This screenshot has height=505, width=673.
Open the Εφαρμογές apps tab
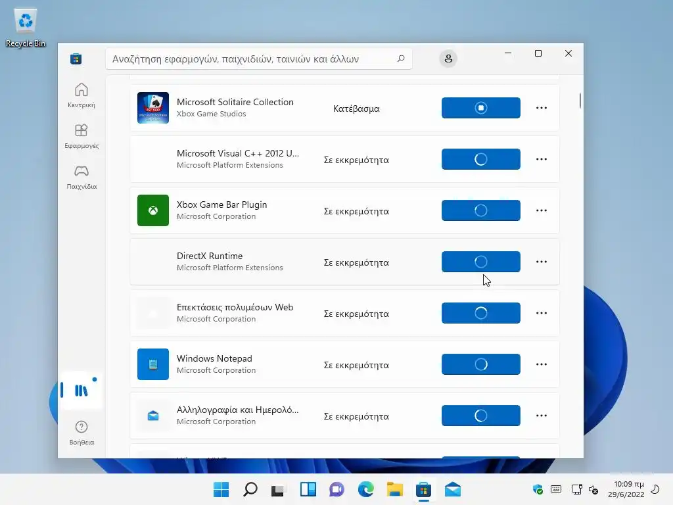coord(81,136)
